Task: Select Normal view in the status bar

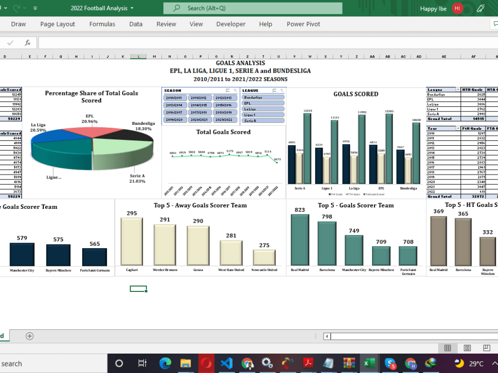Action: point(447,348)
